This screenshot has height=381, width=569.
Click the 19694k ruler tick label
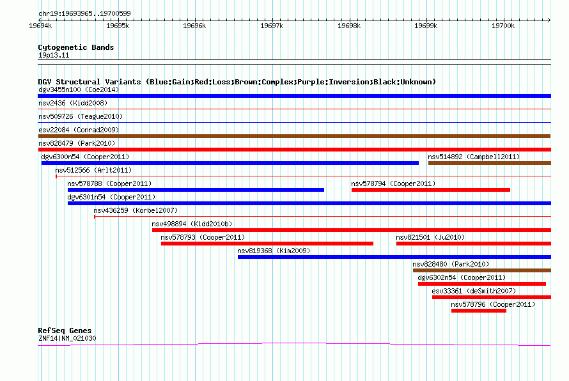click(x=40, y=26)
